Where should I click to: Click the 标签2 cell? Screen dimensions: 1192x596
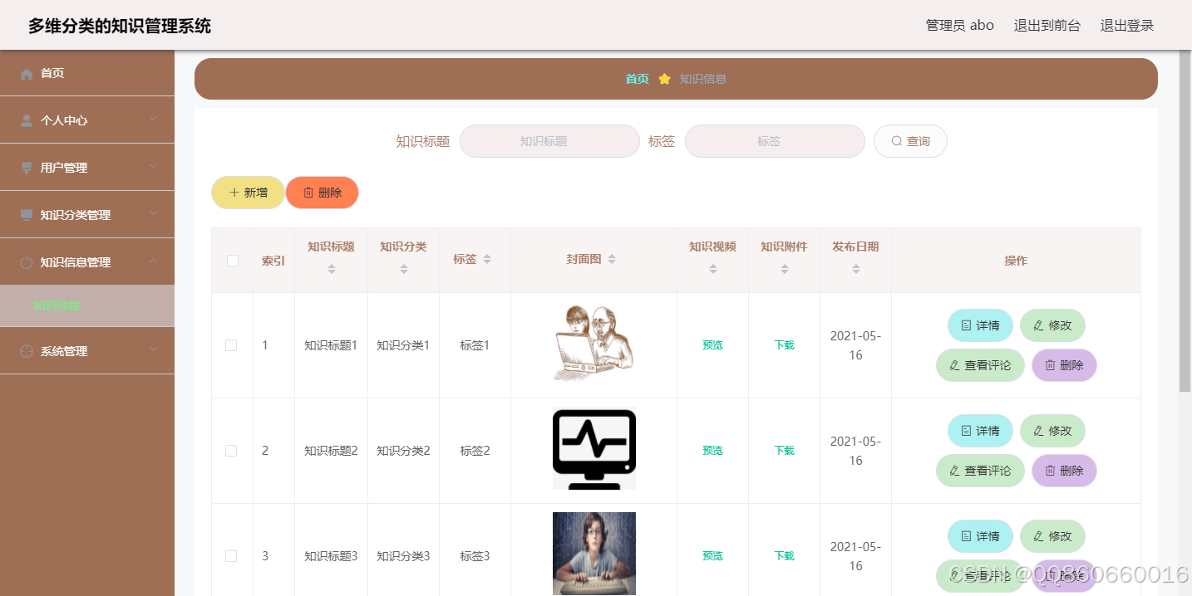click(x=475, y=451)
